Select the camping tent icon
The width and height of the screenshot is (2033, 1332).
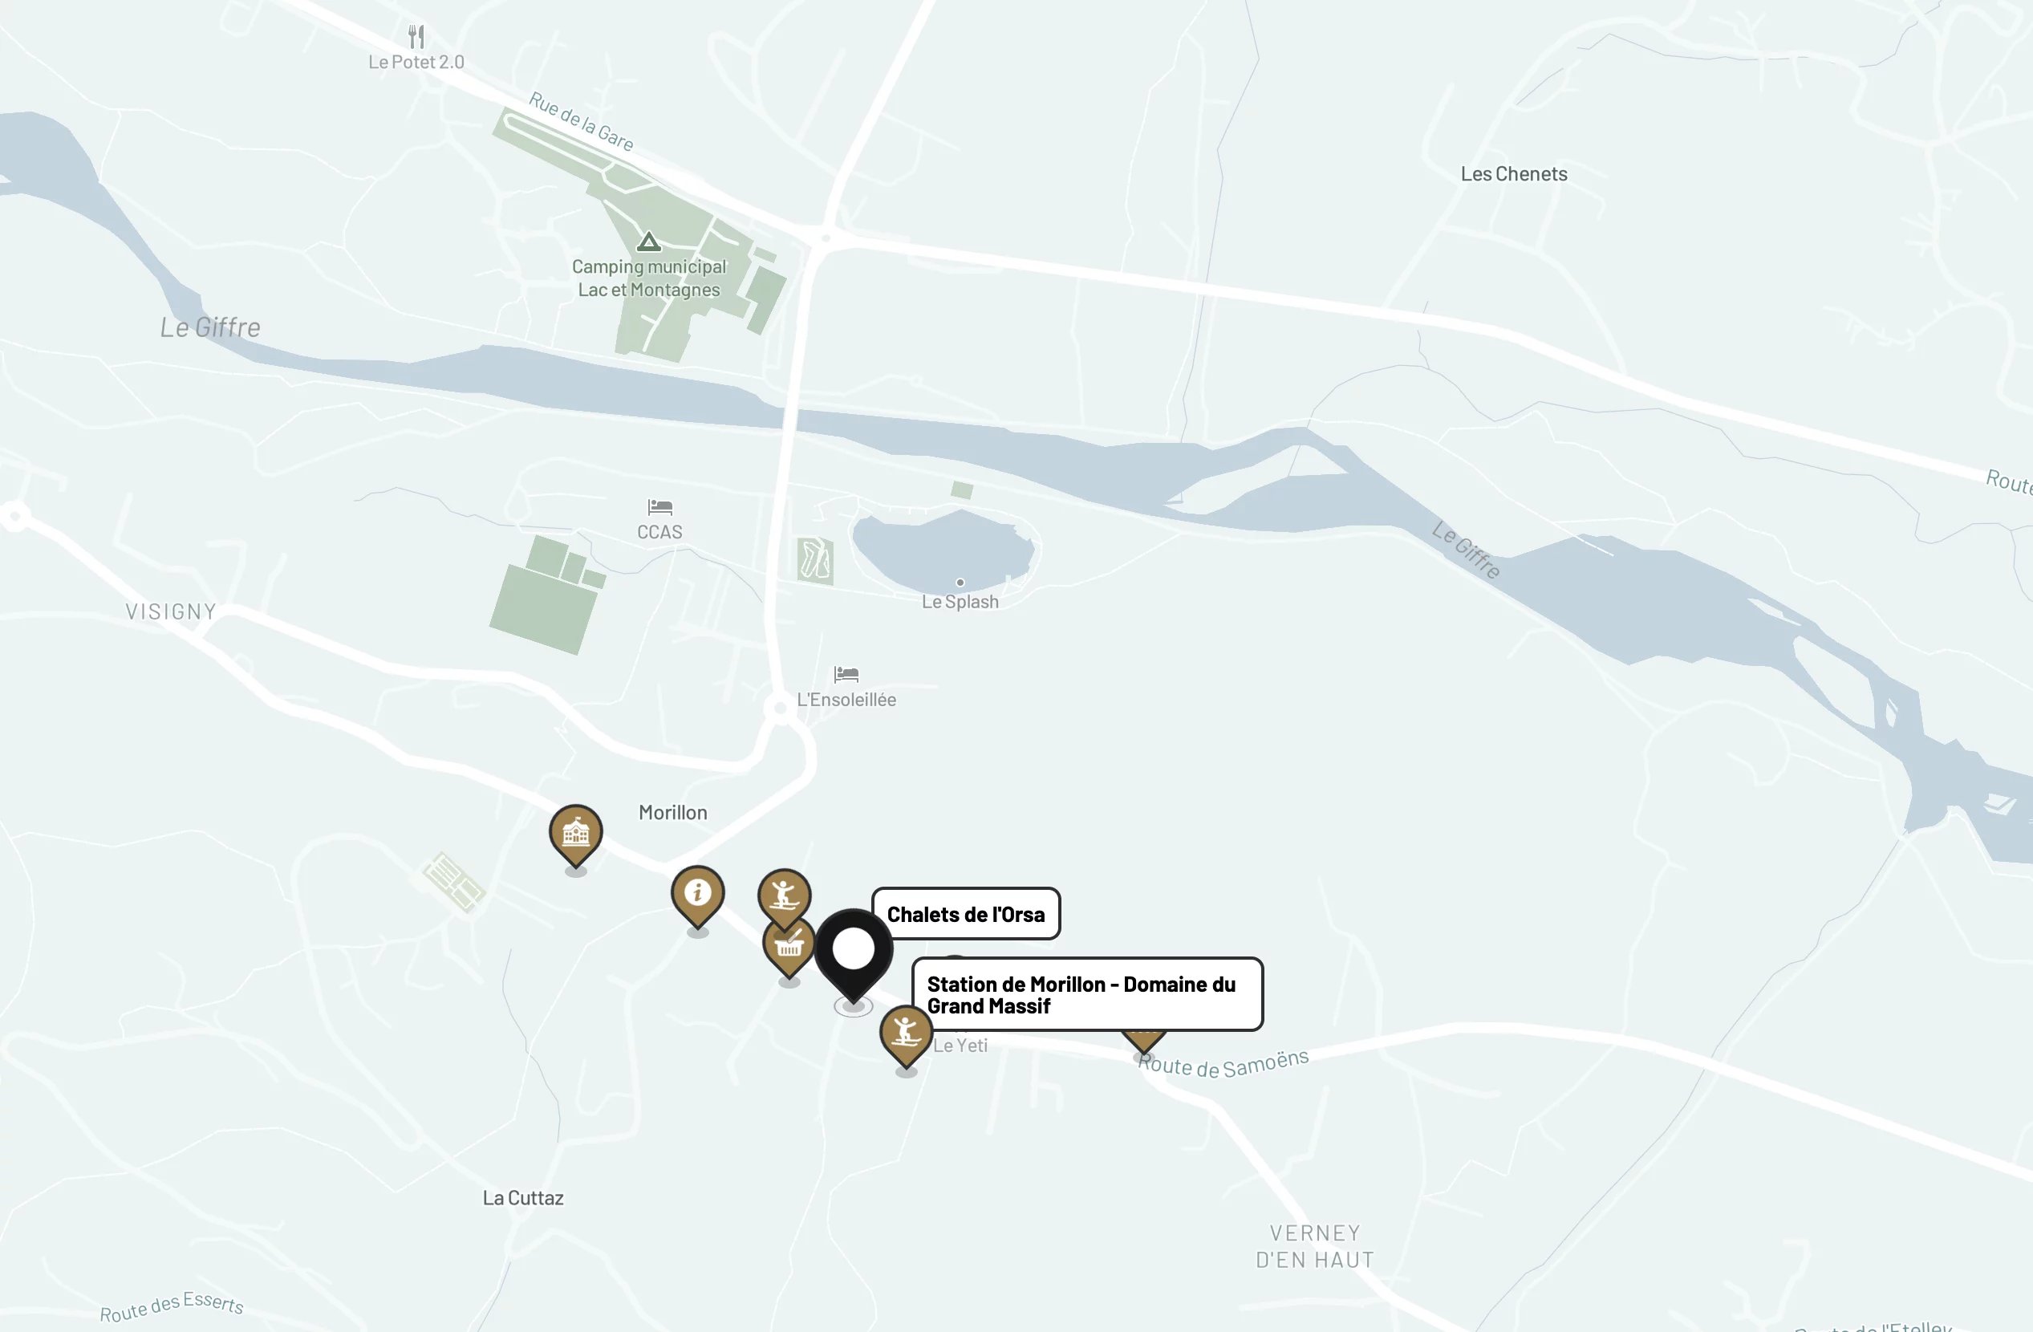pyautogui.click(x=648, y=242)
